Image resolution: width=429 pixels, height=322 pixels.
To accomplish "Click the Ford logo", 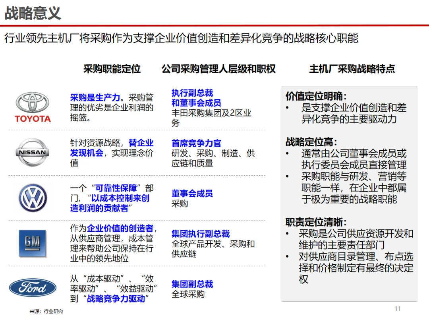I will point(33,287).
